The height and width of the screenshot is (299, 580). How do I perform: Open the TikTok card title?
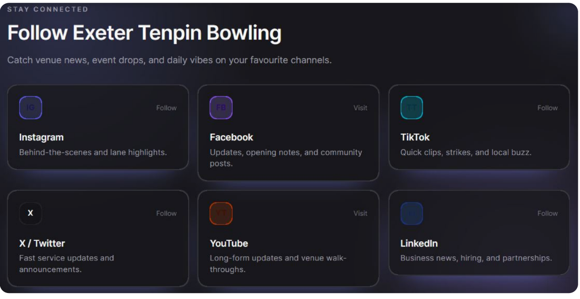click(x=415, y=137)
